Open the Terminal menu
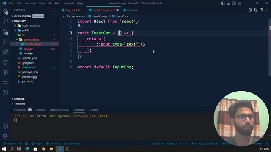 68,3
